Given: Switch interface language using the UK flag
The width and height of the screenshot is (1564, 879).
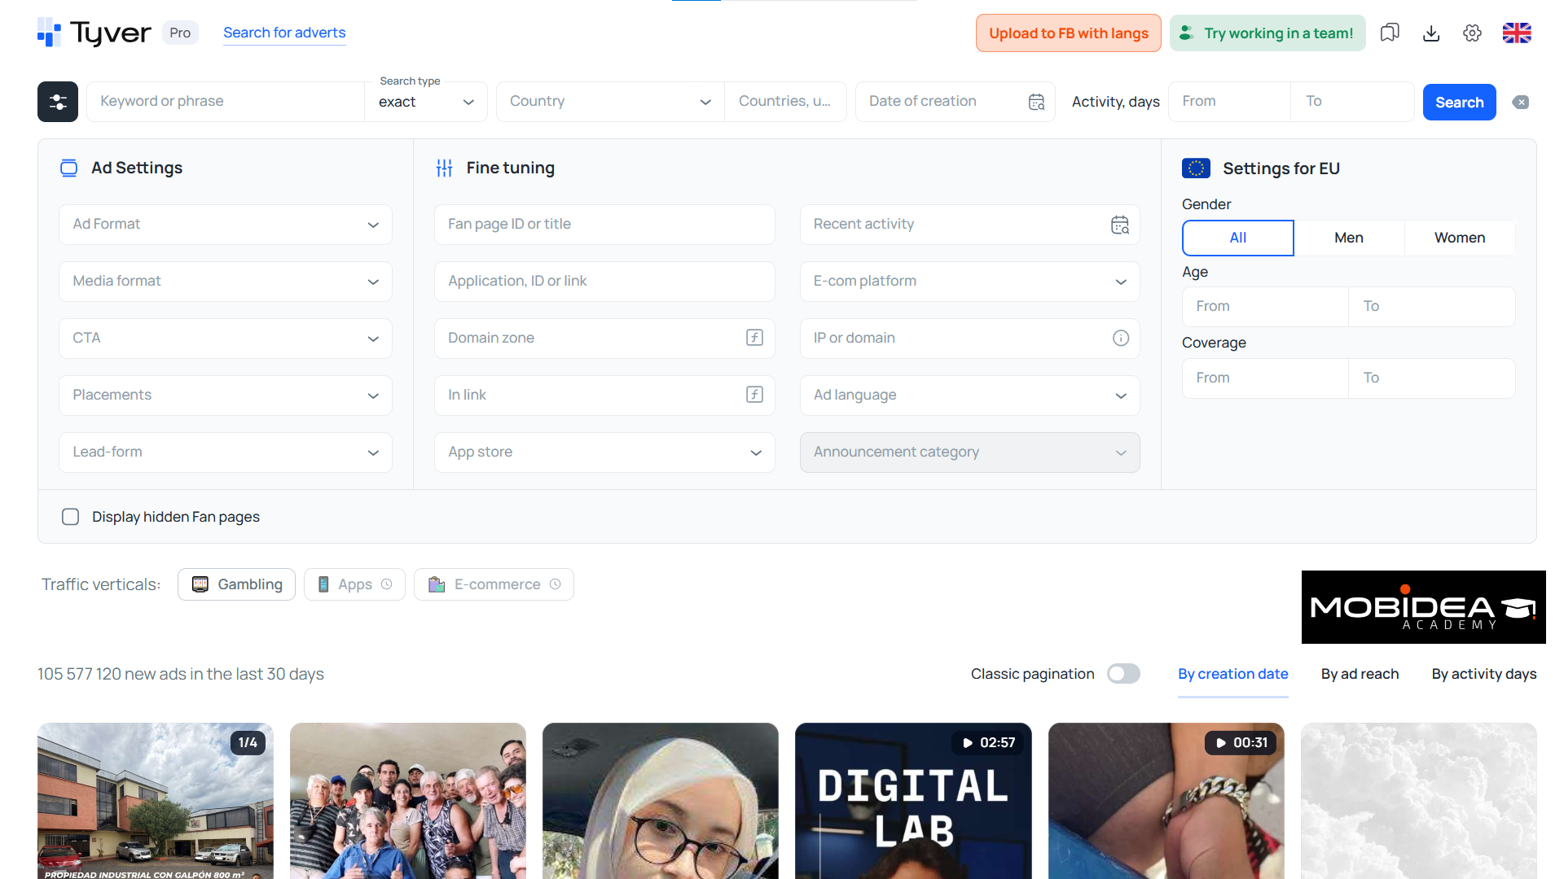Looking at the screenshot, I should click(x=1516, y=33).
